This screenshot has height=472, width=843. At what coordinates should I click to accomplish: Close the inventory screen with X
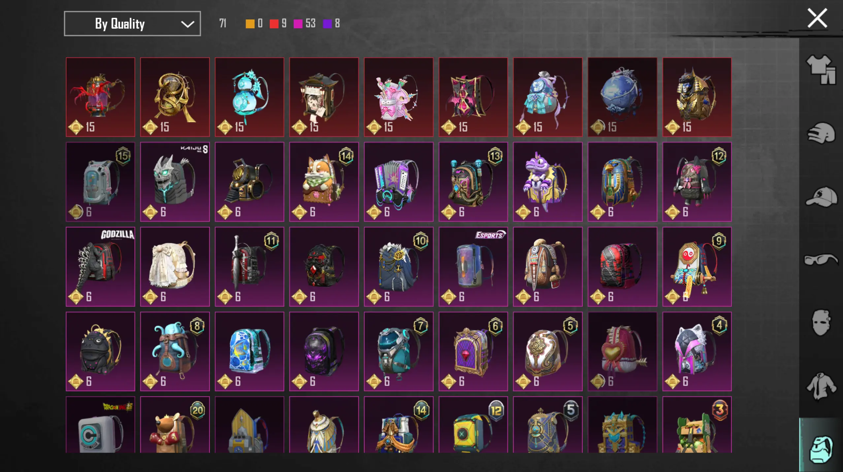817,18
